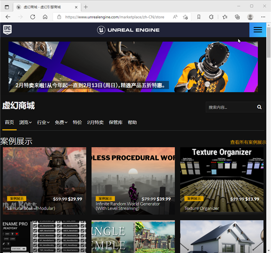Open the extensions puzzle icon
This screenshot has width=271, height=253.
click(x=211, y=17)
